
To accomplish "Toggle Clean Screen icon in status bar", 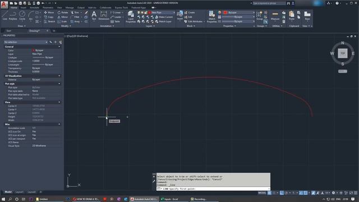I will [x=351, y=193].
